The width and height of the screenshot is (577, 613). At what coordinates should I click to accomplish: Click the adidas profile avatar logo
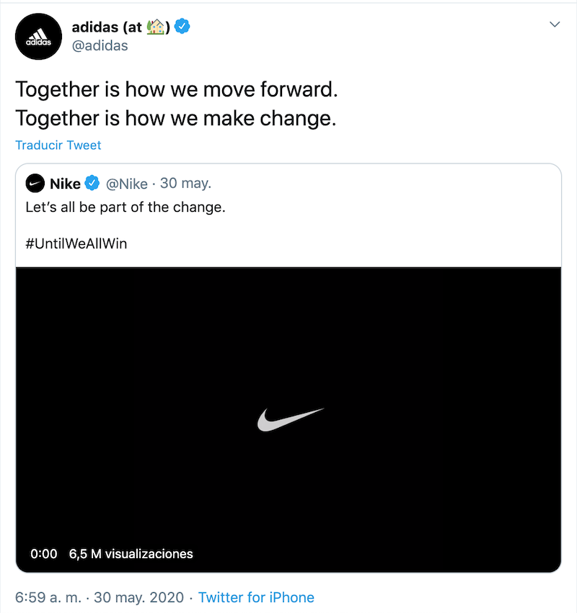[x=39, y=36]
